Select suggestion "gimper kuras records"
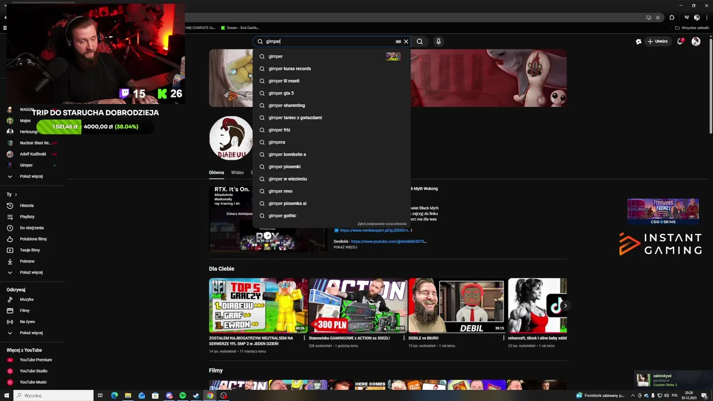 tap(331, 69)
